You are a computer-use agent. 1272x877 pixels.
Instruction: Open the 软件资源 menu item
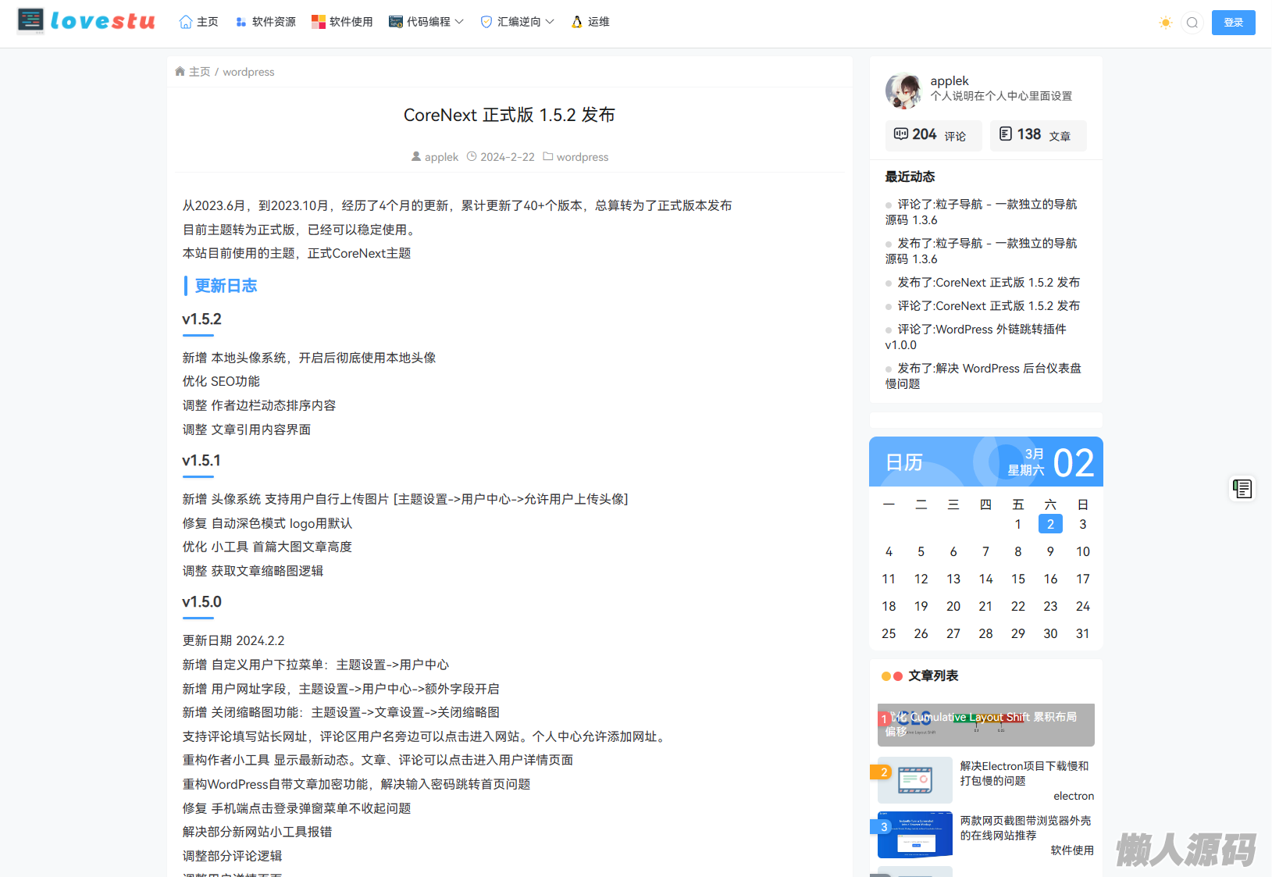(x=265, y=22)
